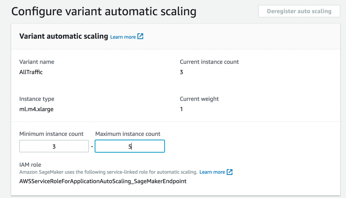The image size is (346, 198).
Task: Click the Variant automatic scaling section heading
Action: [64, 36]
